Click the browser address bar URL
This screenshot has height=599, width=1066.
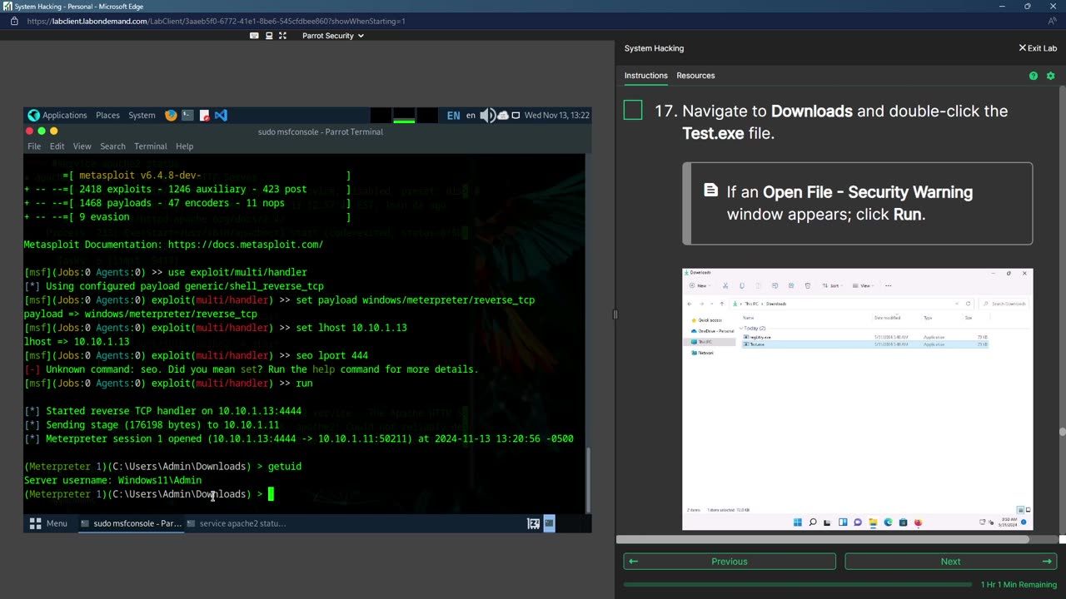(216, 21)
